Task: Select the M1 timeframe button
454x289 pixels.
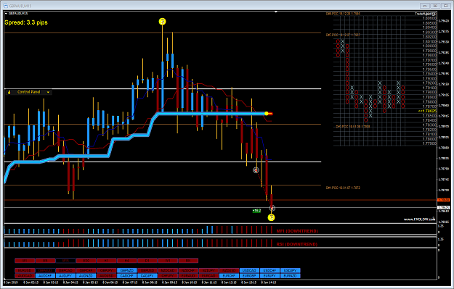Action: click(25, 261)
